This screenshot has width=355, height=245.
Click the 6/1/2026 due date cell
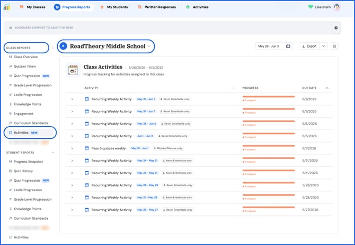309,148
